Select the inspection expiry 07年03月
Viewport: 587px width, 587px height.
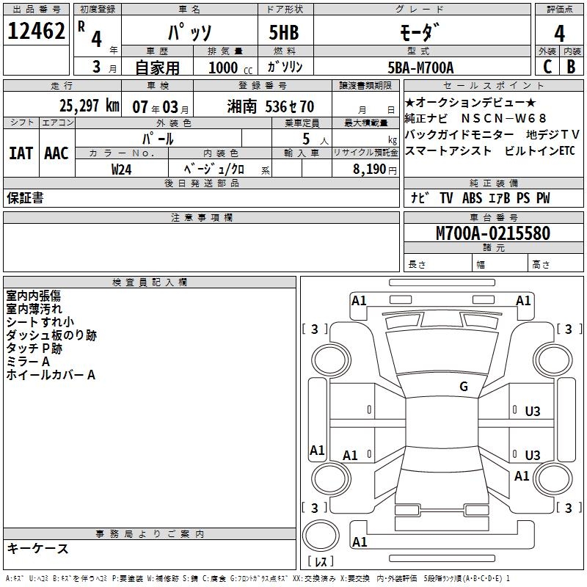pyautogui.click(x=161, y=107)
